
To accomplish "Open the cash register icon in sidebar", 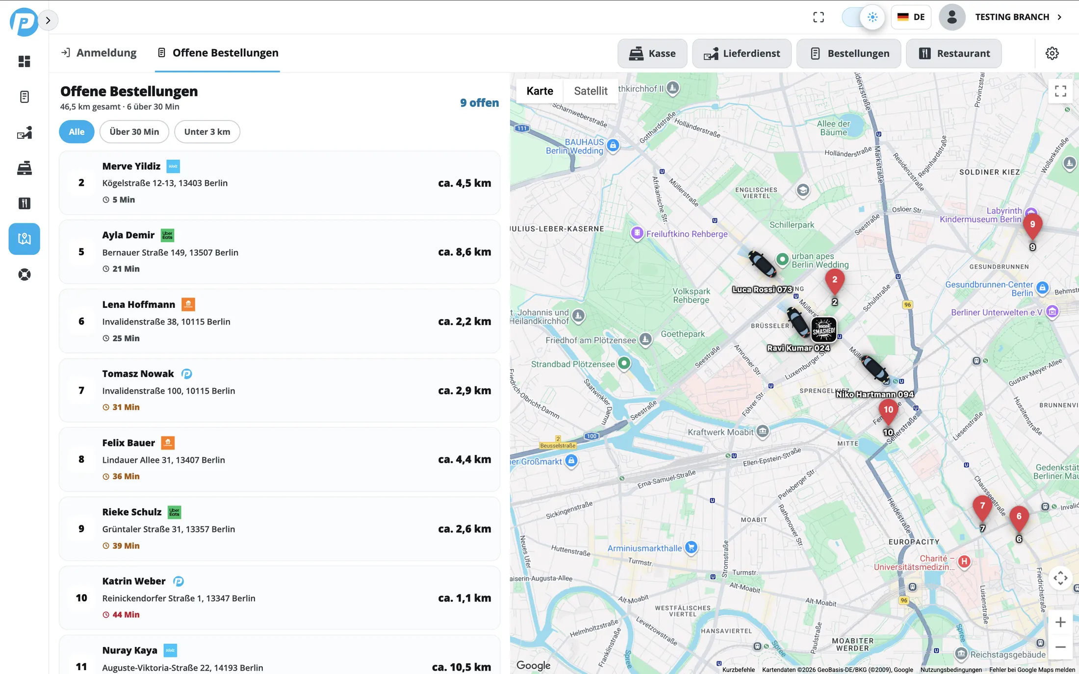I will click(x=24, y=168).
